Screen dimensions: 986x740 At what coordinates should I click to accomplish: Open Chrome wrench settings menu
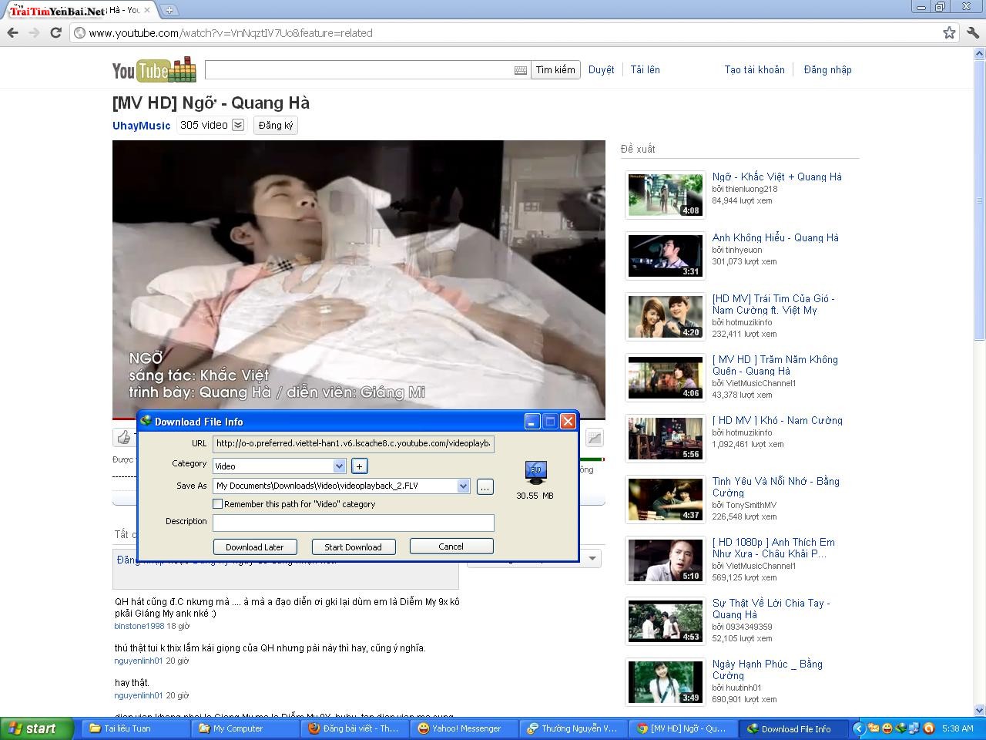(973, 32)
